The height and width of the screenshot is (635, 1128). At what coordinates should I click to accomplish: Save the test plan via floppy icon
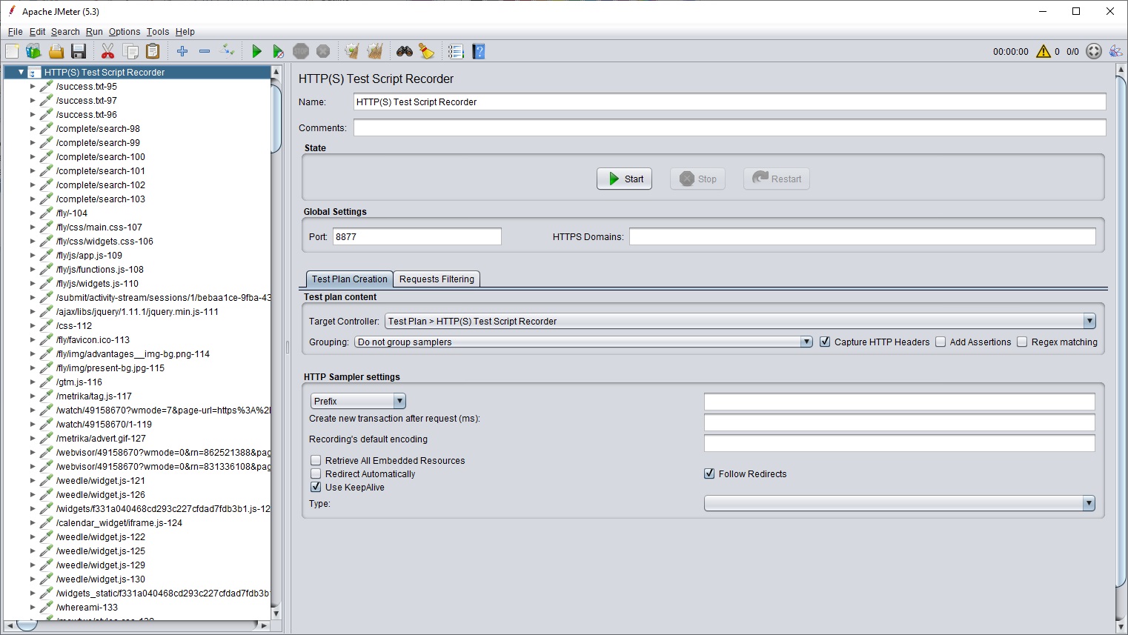tap(79, 51)
